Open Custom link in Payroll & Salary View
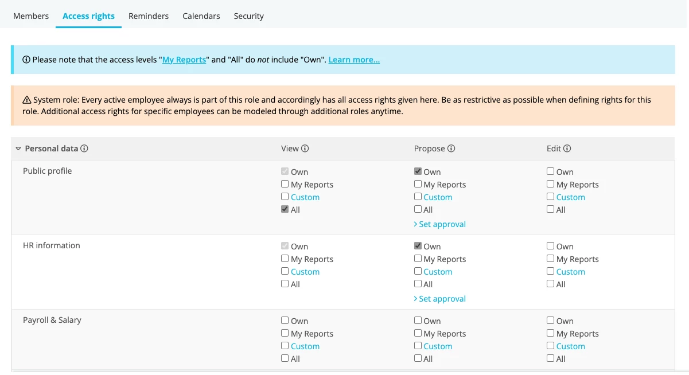Screen dimensions: 689x375 (x=305, y=346)
